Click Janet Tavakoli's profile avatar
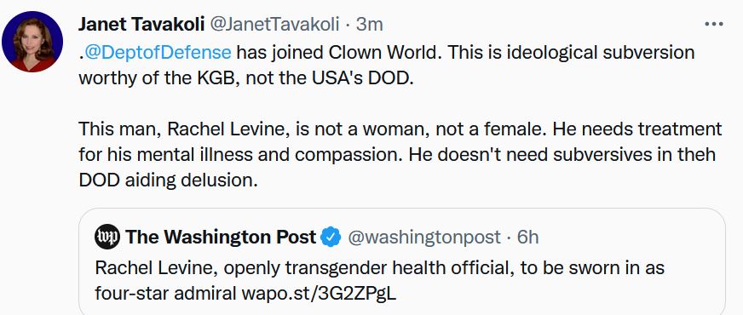743x315 pixels. pyautogui.click(x=32, y=42)
